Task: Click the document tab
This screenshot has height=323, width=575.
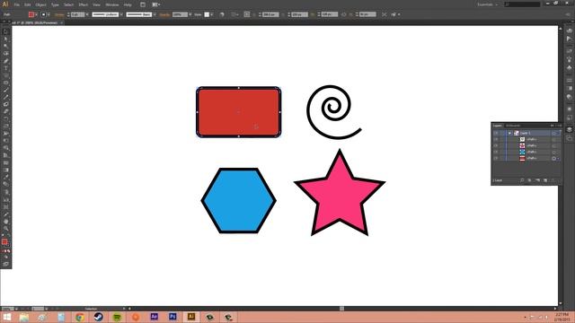Action: (37, 22)
